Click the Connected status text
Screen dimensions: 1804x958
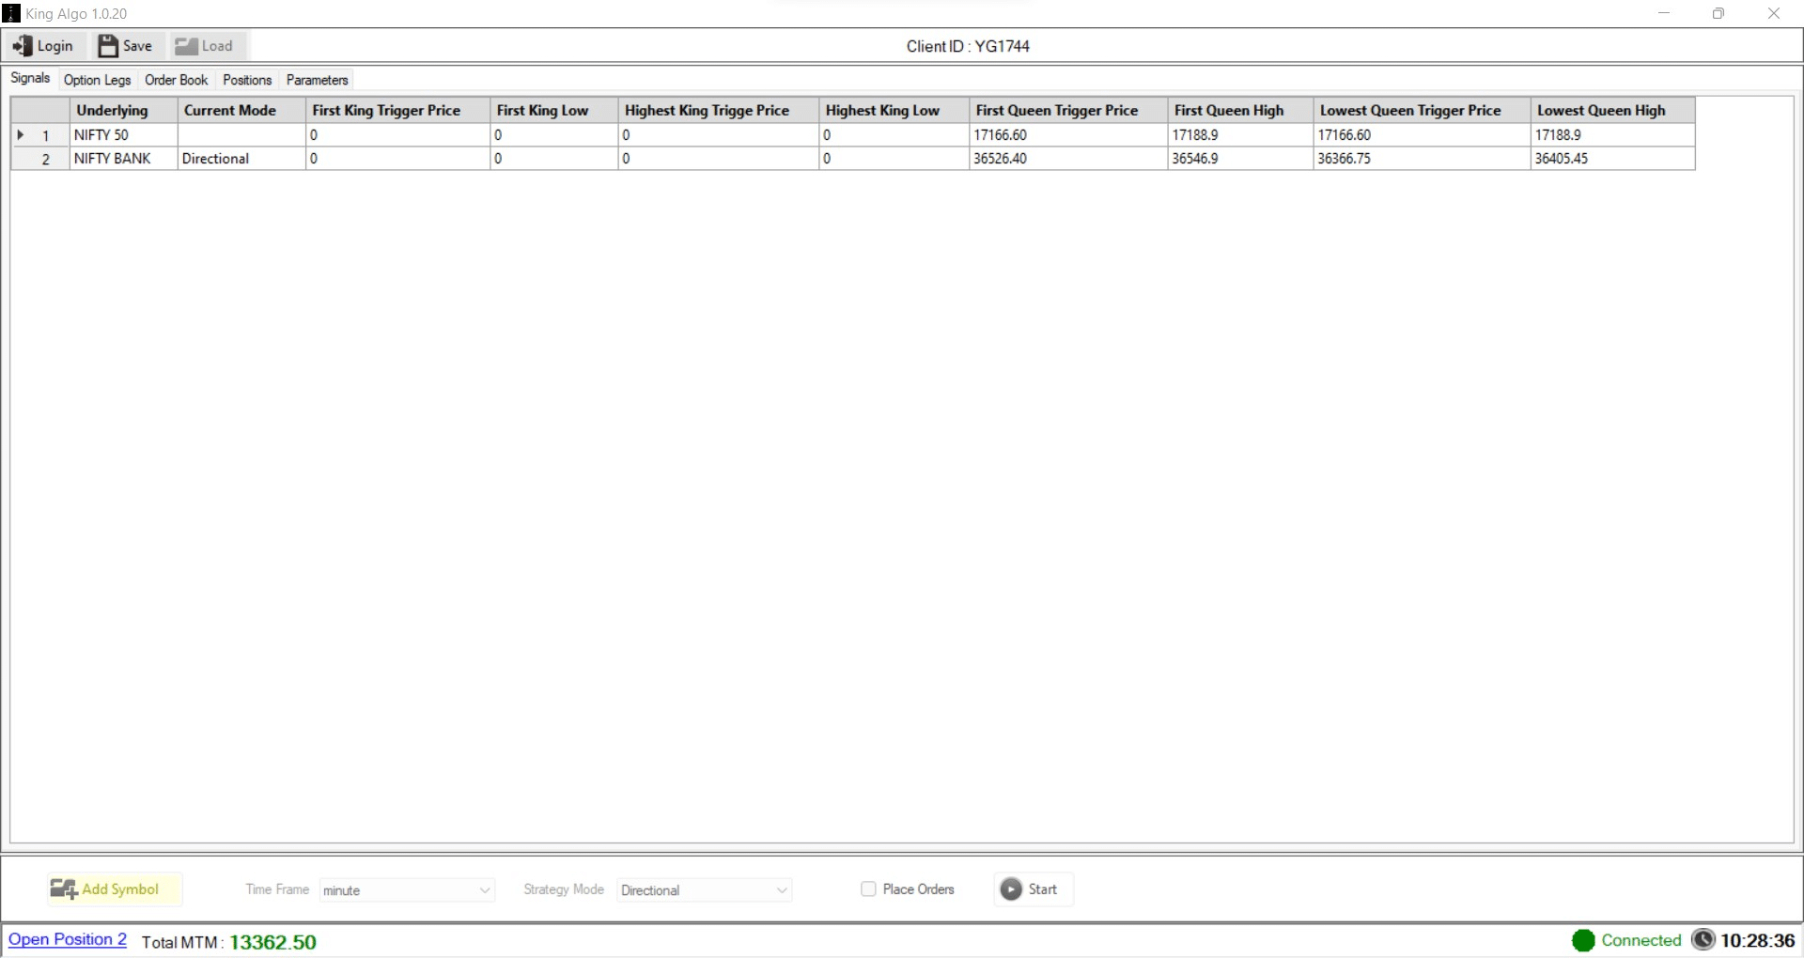1641,940
